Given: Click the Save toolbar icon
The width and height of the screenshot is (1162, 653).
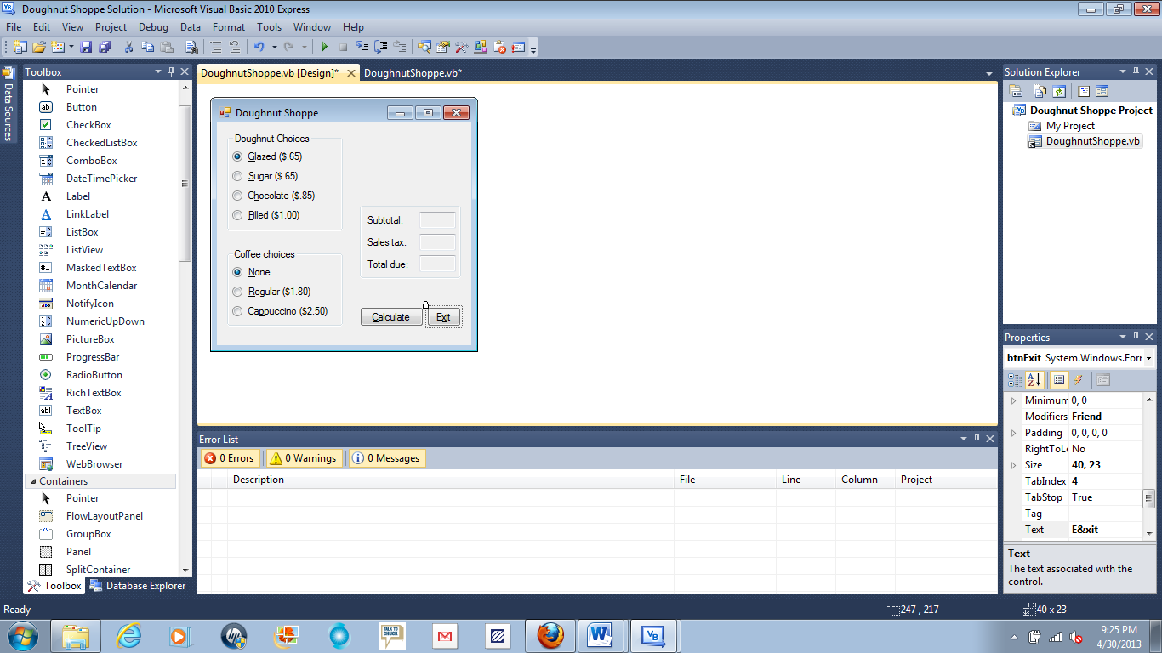Looking at the screenshot, I should (86, 47).
